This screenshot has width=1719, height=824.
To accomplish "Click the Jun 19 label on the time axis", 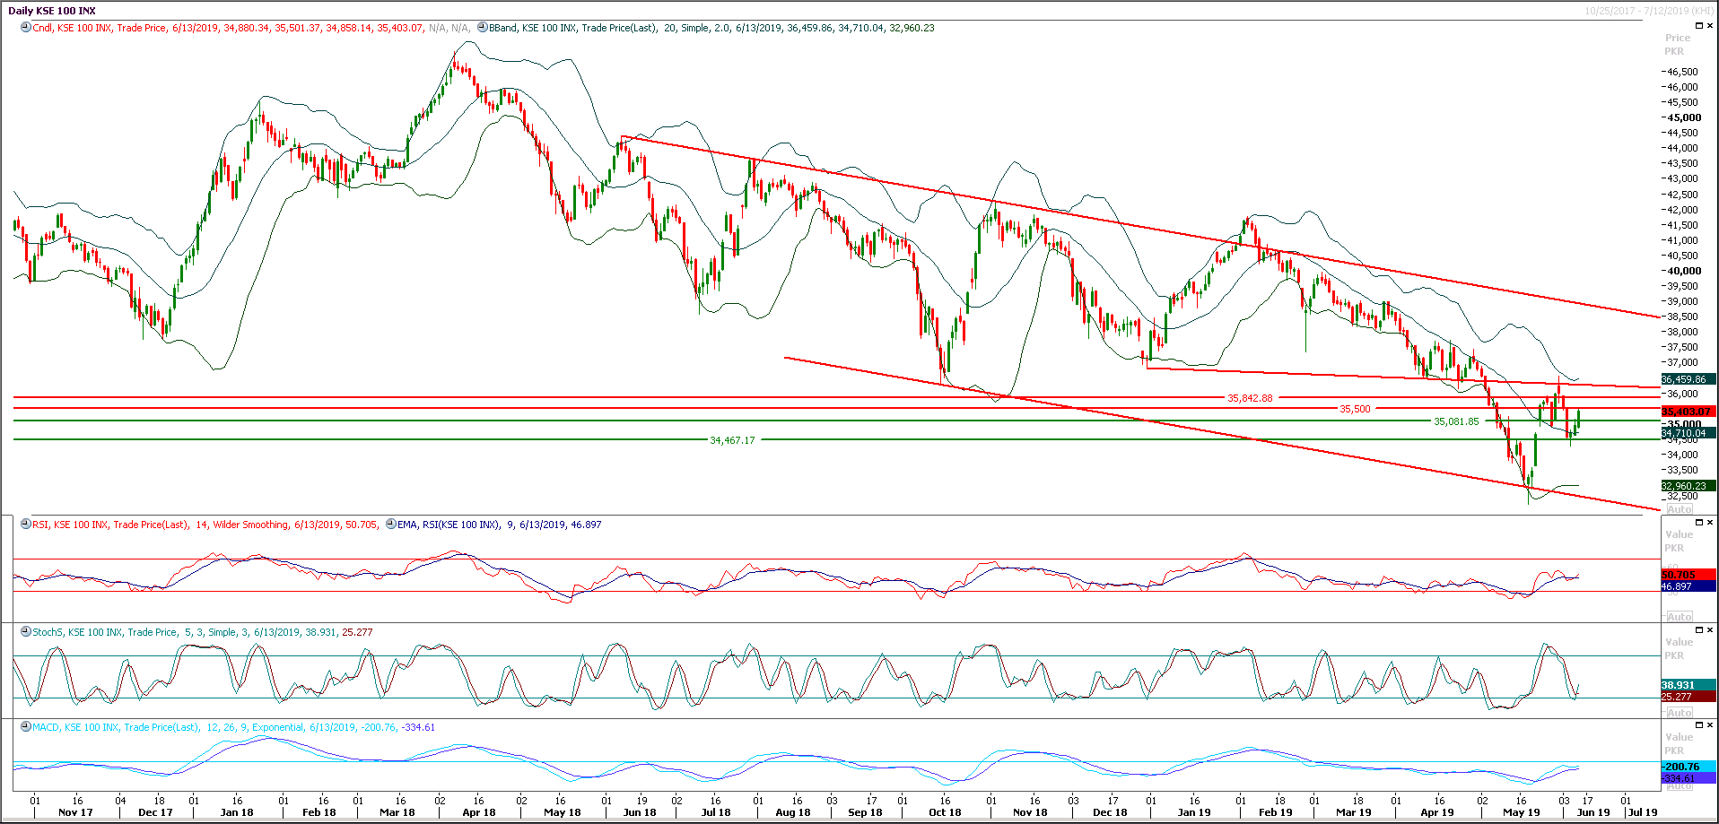I will click(1595, 811).
